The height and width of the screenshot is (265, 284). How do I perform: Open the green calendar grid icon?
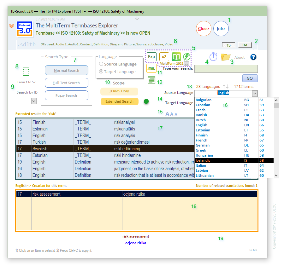point(151,80)
